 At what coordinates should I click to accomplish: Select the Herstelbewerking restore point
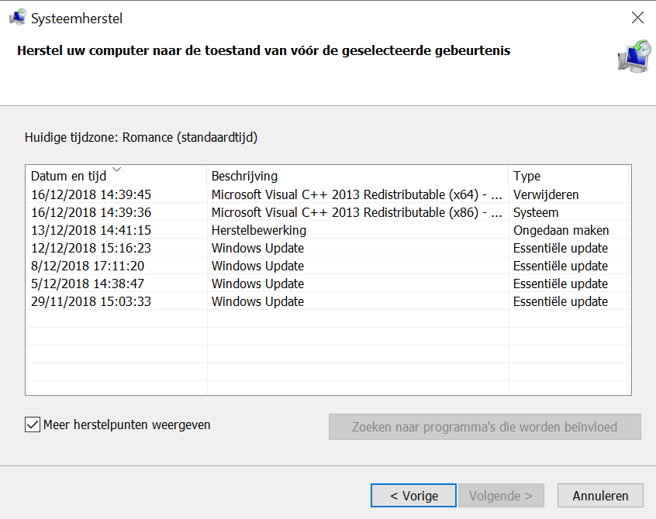pyautogui.click(x=327, y=230)
